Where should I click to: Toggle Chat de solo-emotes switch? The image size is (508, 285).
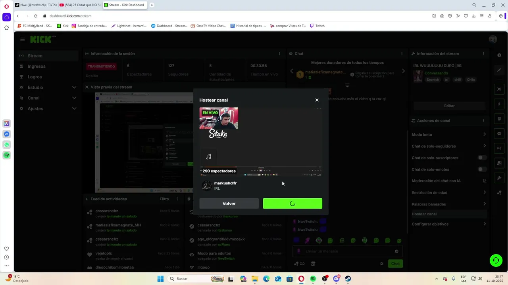click(482, 169)
